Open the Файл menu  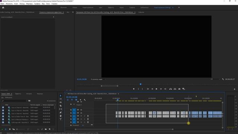click(x=2, y=4)
